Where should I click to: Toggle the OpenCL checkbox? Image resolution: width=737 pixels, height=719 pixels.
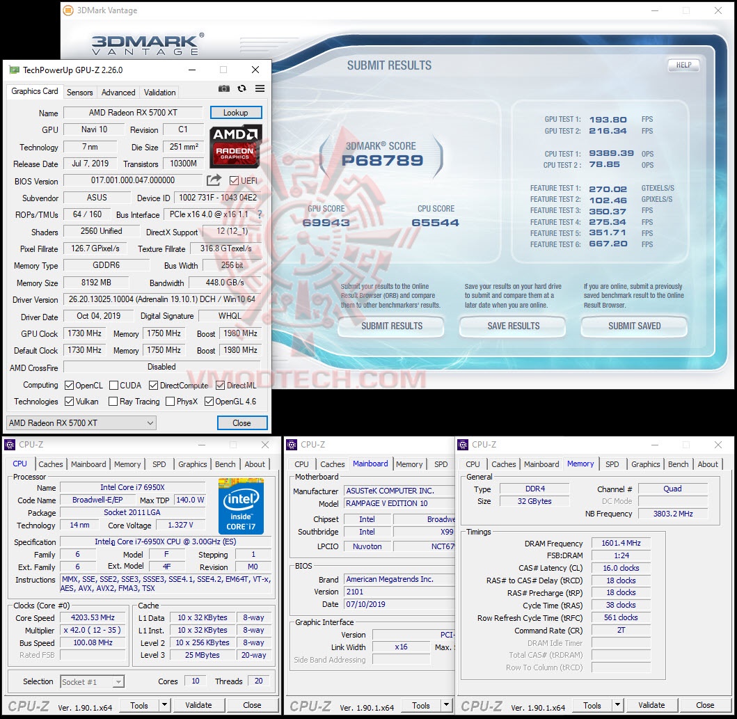coord(69,386)
